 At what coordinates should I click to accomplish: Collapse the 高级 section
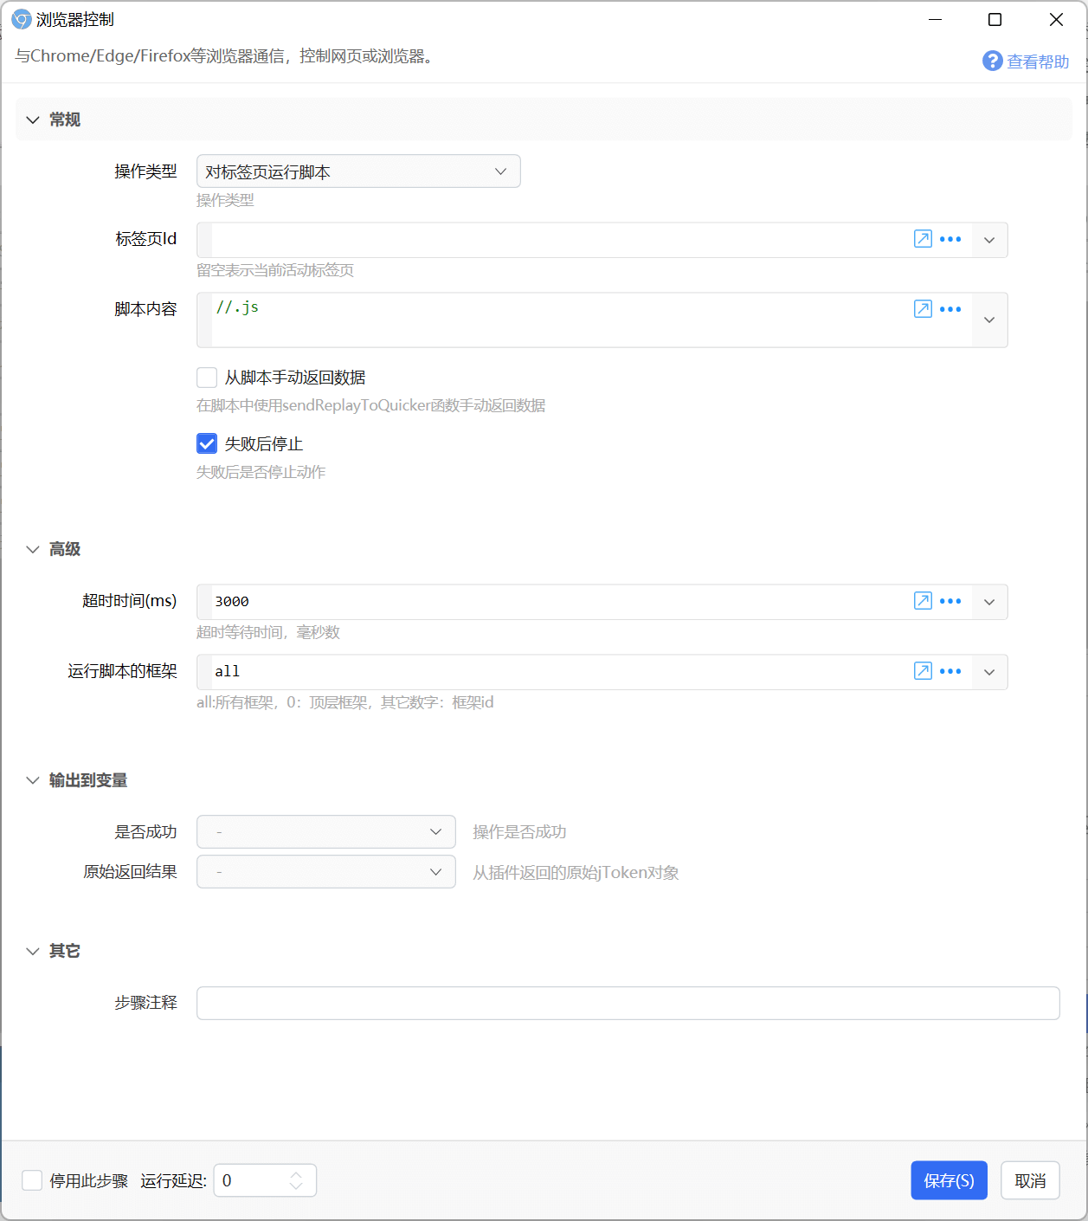(x=33, y=549)
